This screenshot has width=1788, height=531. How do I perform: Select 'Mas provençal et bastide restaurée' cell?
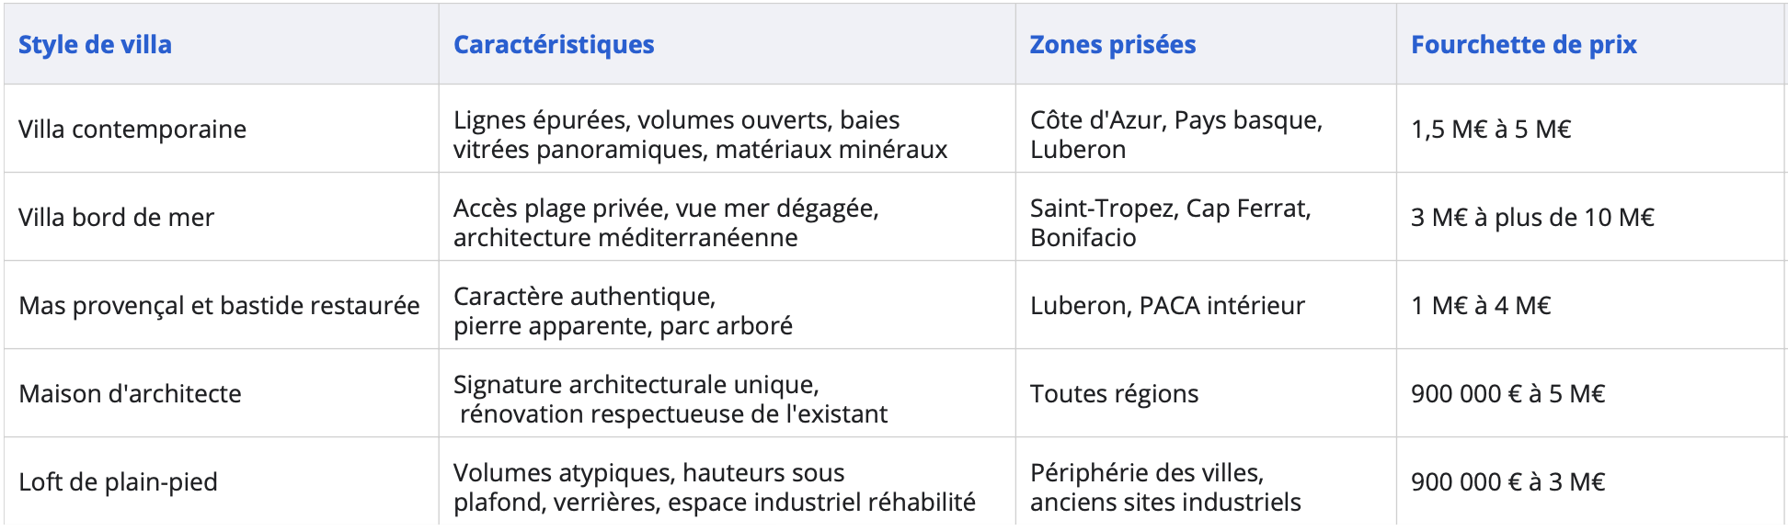(221, 305)
